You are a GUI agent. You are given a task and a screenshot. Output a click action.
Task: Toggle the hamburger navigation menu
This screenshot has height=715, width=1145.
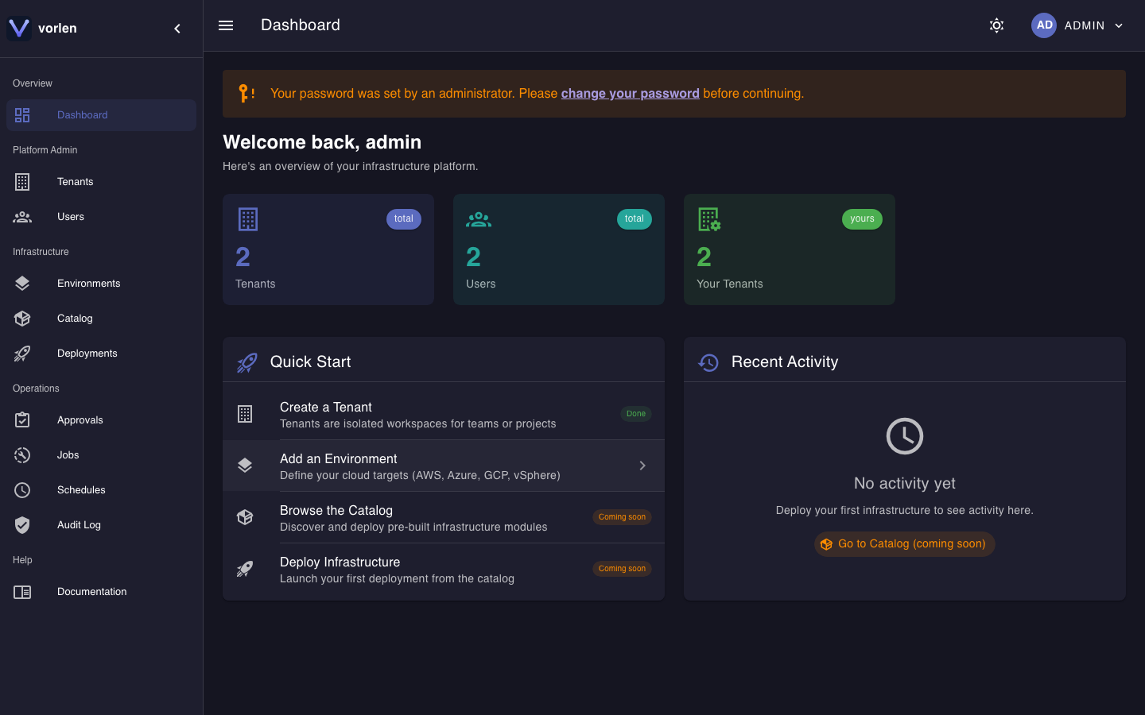click(x=226, y=25)
